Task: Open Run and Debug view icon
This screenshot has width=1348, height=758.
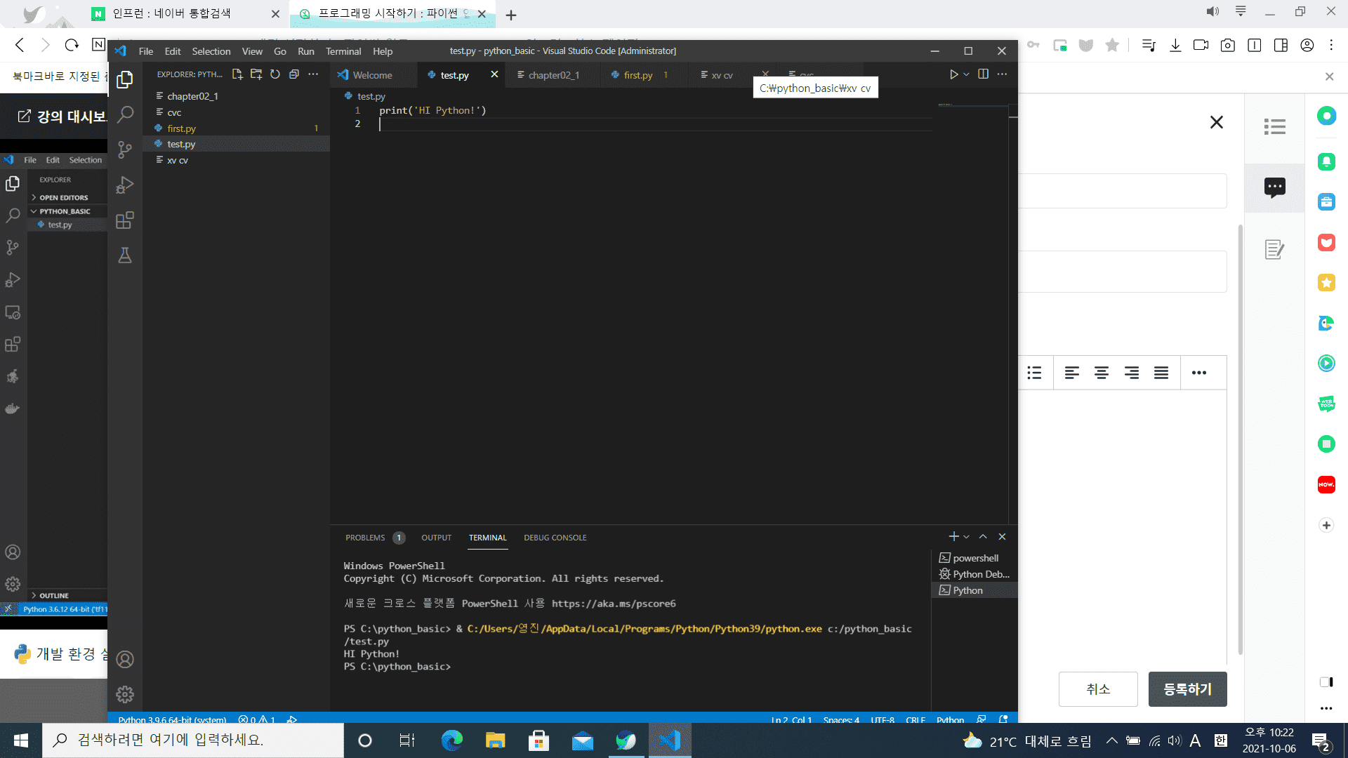Action: tap(125, 185)
